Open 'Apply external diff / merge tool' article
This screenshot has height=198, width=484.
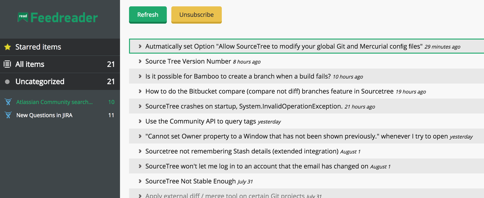(x=225, y=196)
